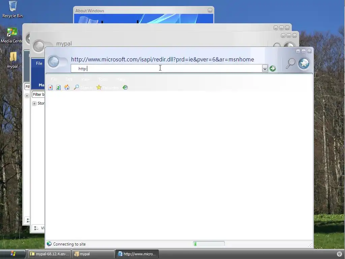Open Favorites via the yellow star icon

click(99, 87)
